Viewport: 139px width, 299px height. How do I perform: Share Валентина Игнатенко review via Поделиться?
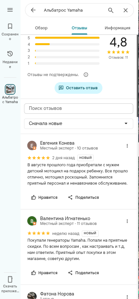(x=83, y=273)
